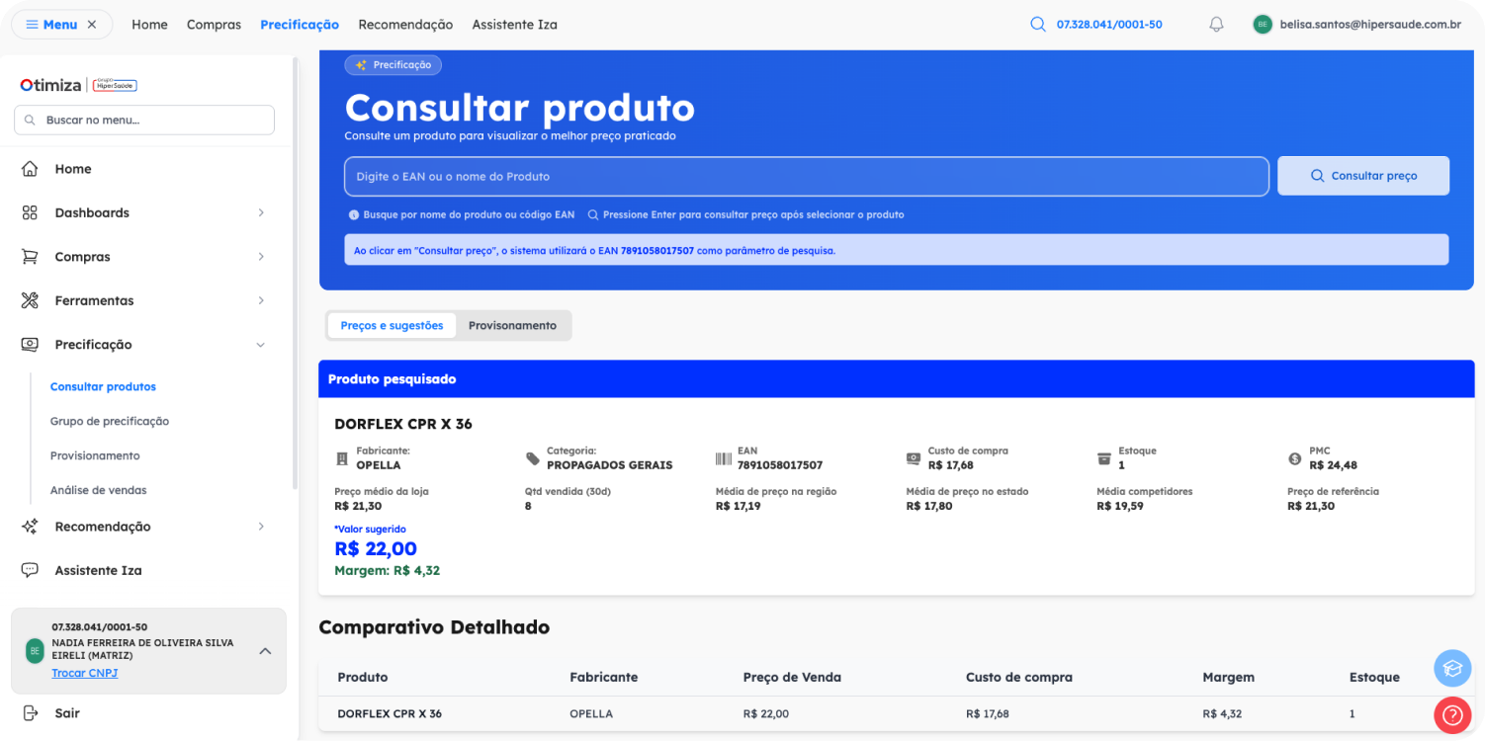Viewport: 1485px width, 741px height.
Task: Collapse the CNPJ company card chevron
Action: click(x=264, y=651)
